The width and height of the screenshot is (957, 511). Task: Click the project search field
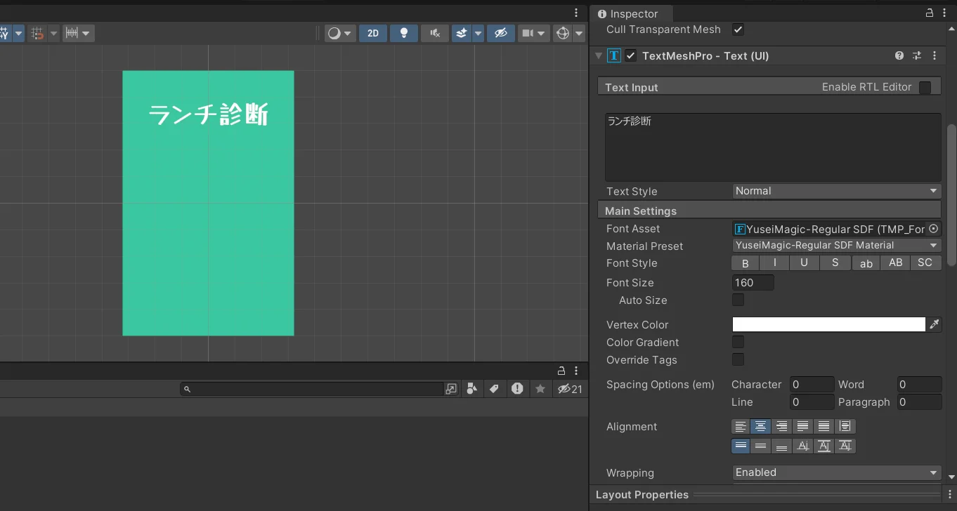312,389
